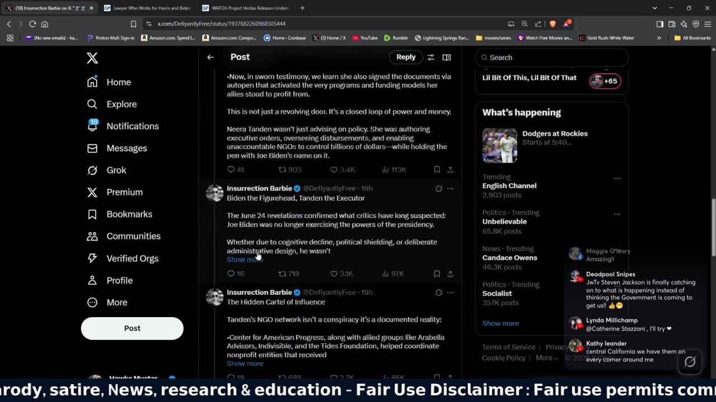
Task: Reload the page in the browser toolbar
Action: tap(32, 24)
